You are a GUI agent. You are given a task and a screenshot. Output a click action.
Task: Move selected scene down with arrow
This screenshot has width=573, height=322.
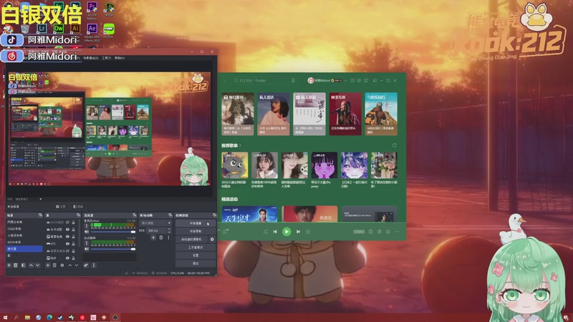point(38,265)
